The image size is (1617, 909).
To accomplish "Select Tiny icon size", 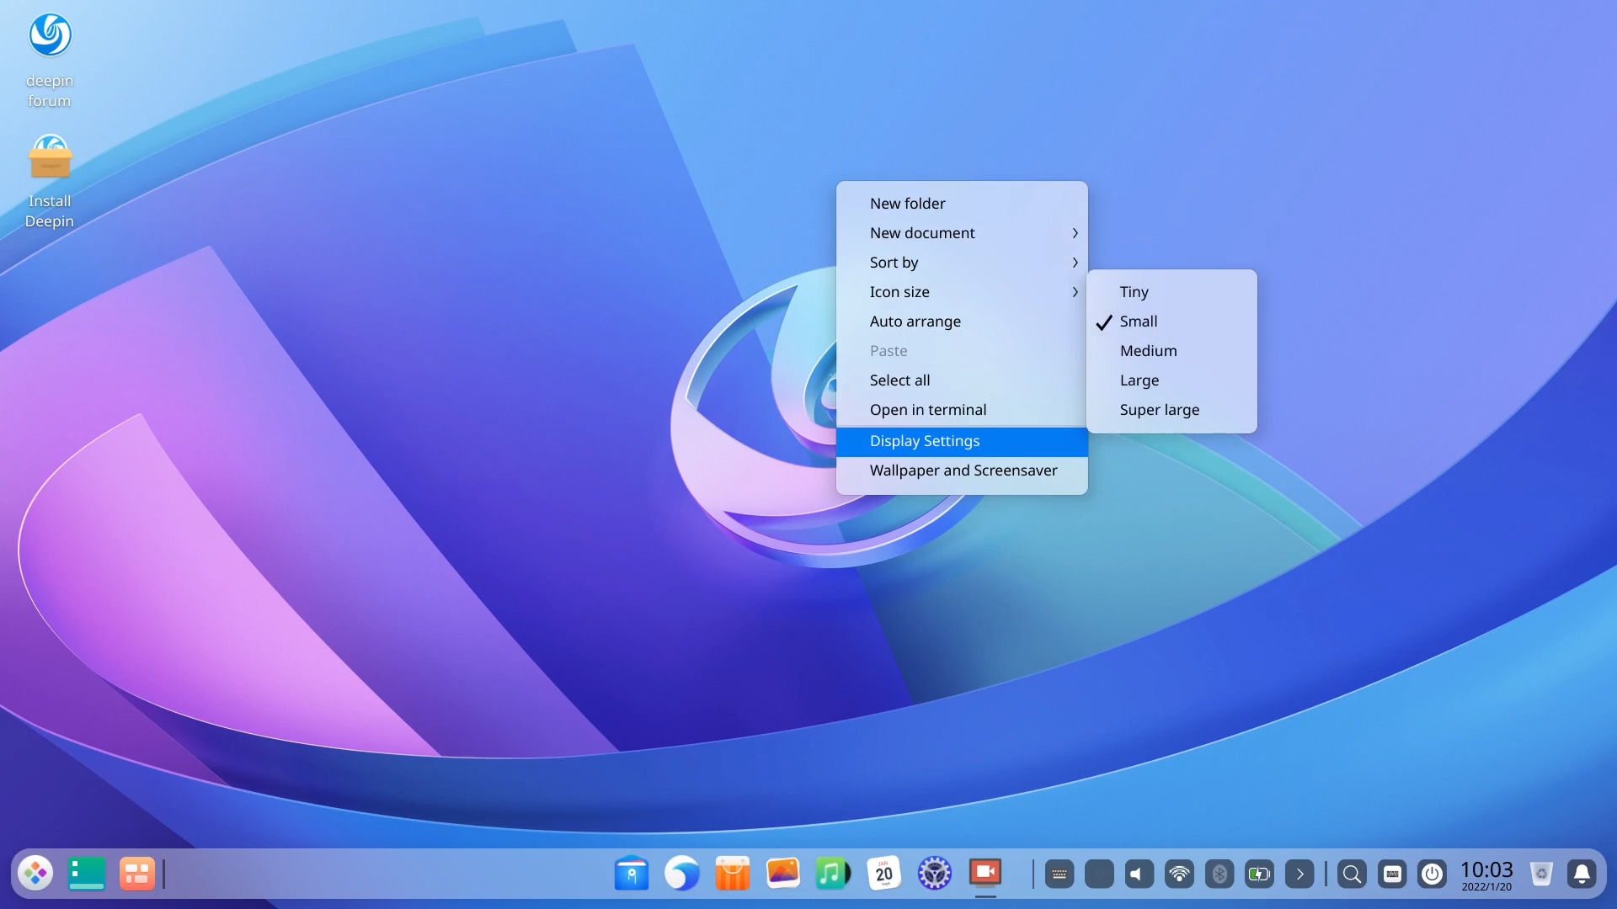I will click(1171, 292).
